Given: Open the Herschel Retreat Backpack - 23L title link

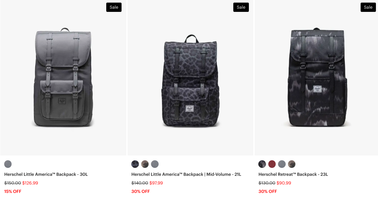Looking at the screenshot, I should [293, 174].
